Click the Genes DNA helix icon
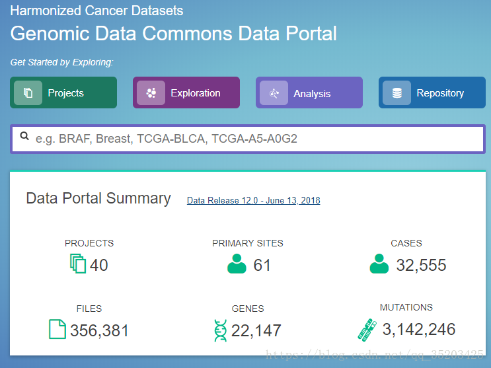Image resolution: width=491 pixels, height=368 pixels. pos(221,330)
